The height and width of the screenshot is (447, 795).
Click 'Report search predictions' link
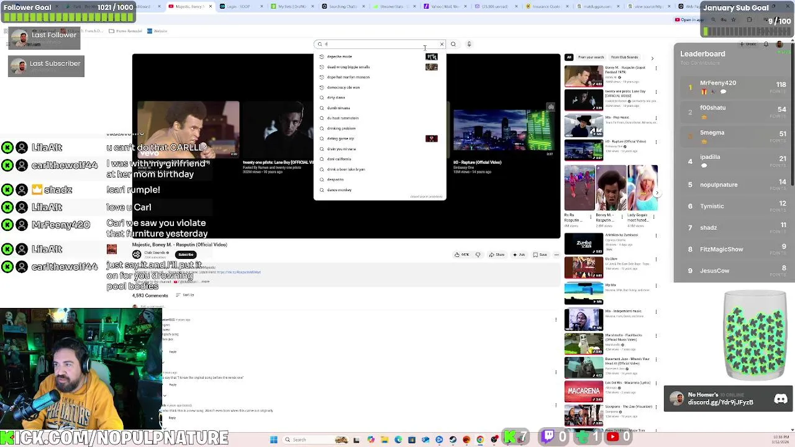(x=427, y=197)
